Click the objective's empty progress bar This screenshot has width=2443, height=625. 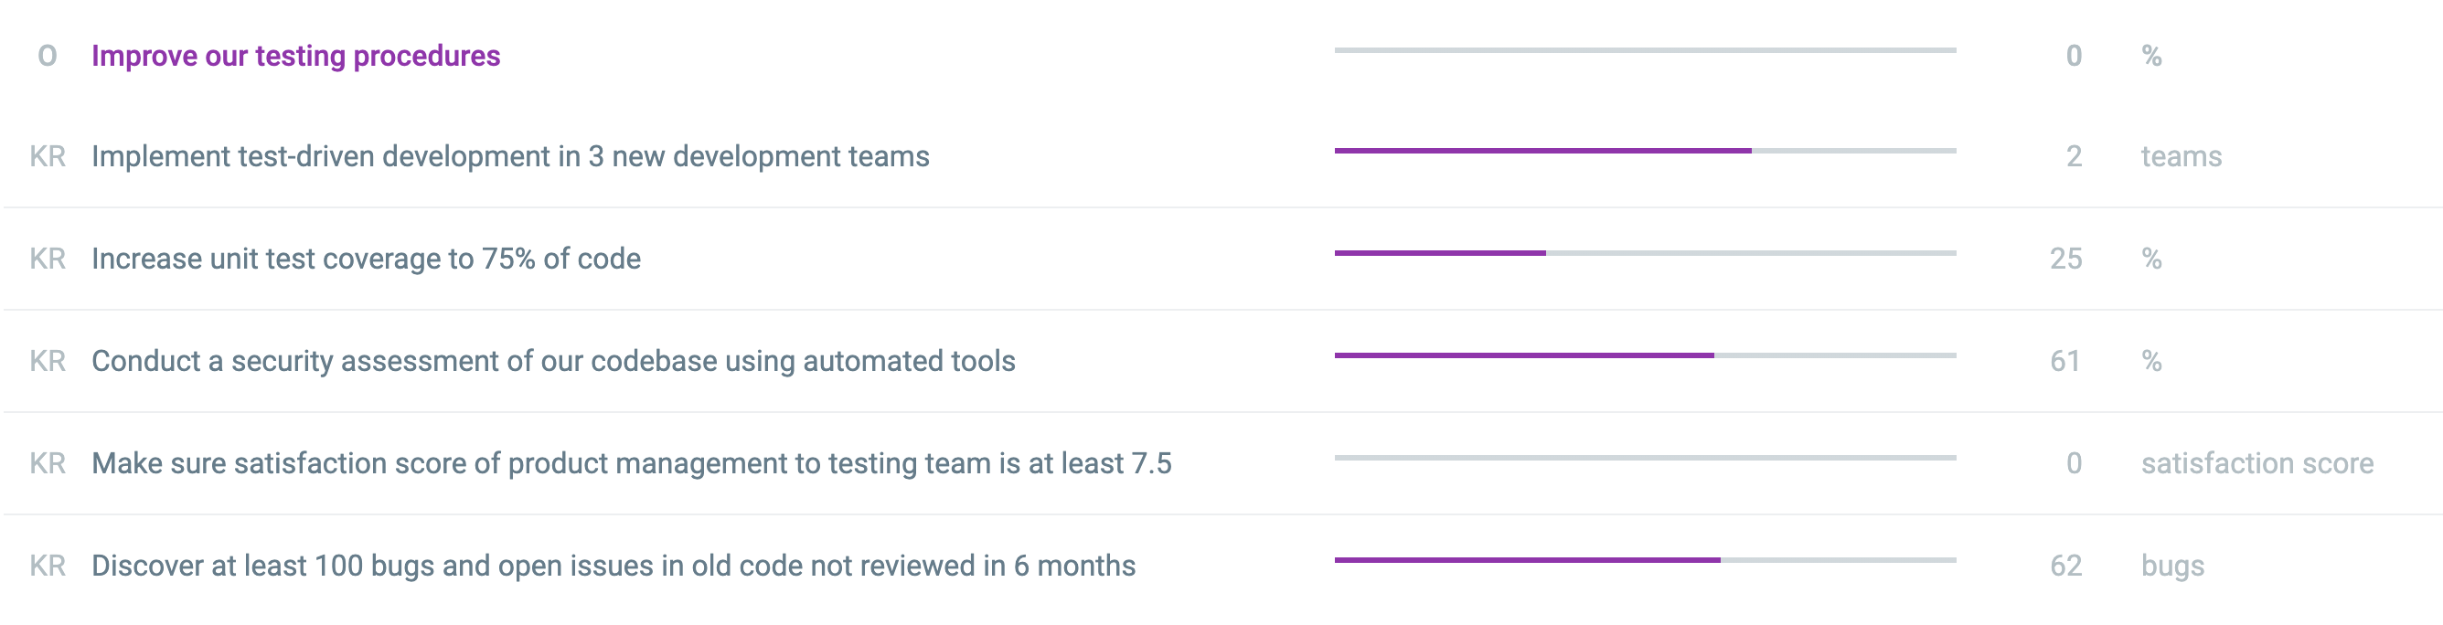tap(1645, 50)
